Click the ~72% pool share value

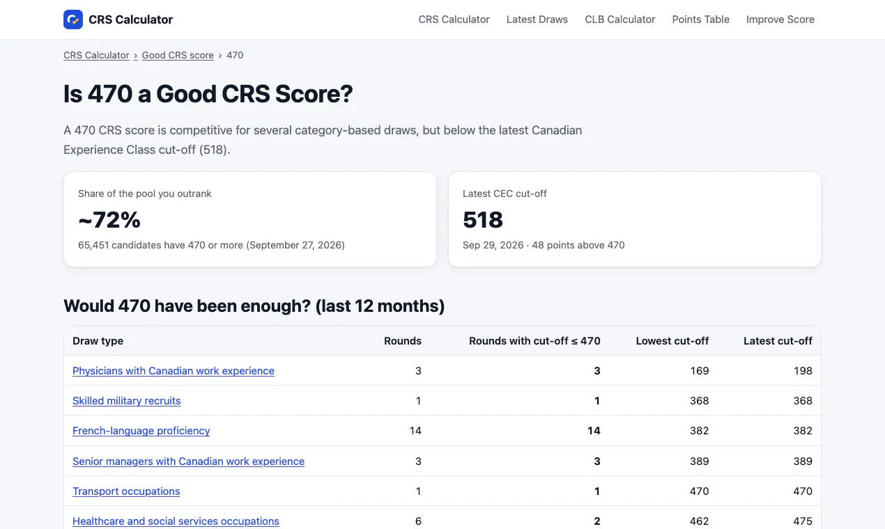pos(109,220)
